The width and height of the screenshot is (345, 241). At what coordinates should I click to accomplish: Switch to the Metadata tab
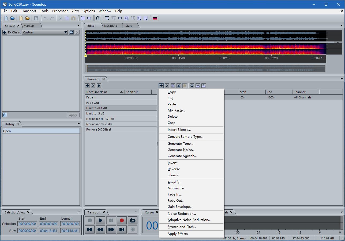click(x=110, y=26)
